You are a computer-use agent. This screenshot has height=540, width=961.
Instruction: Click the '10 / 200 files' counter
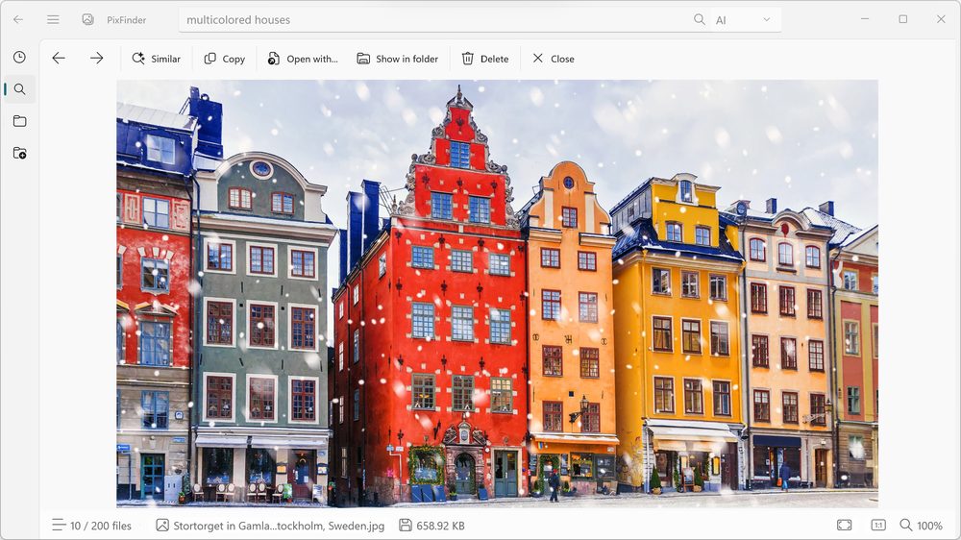pyautogui.click(x=92, y=526)
